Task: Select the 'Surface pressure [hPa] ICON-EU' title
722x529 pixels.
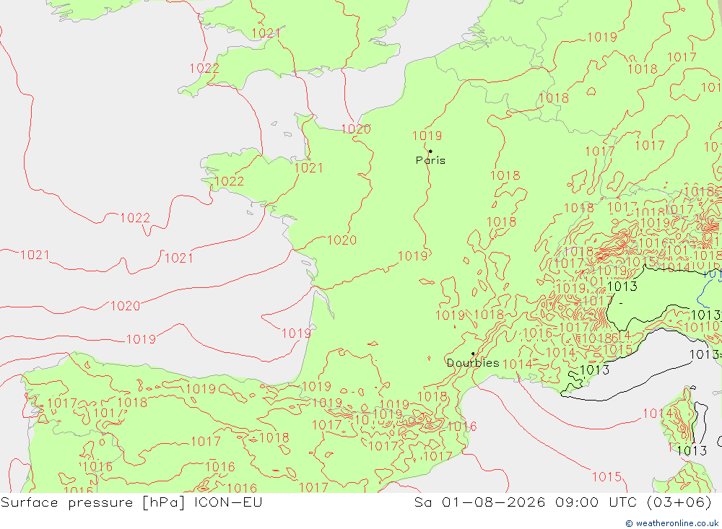Action: (x=131, y=502)
